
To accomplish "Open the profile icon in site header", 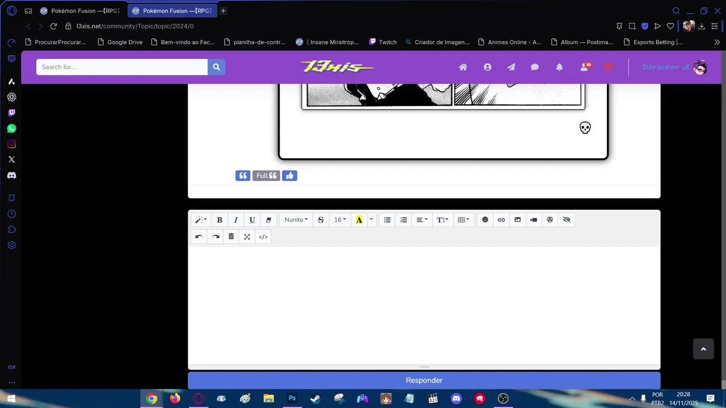I will pyautogui.click(x=487, y=67).
